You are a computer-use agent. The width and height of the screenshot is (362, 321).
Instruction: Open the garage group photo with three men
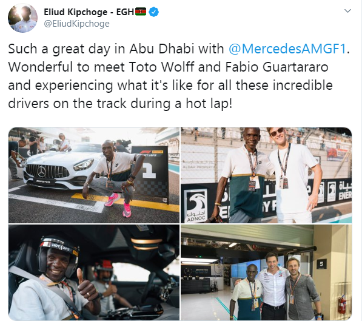coord(266,272)
